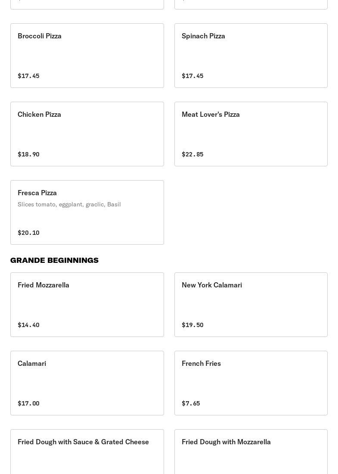The image size is (338, 474).
Task: Click the $20.10 Fresca Pizza price
Action: tap(28, 233)
